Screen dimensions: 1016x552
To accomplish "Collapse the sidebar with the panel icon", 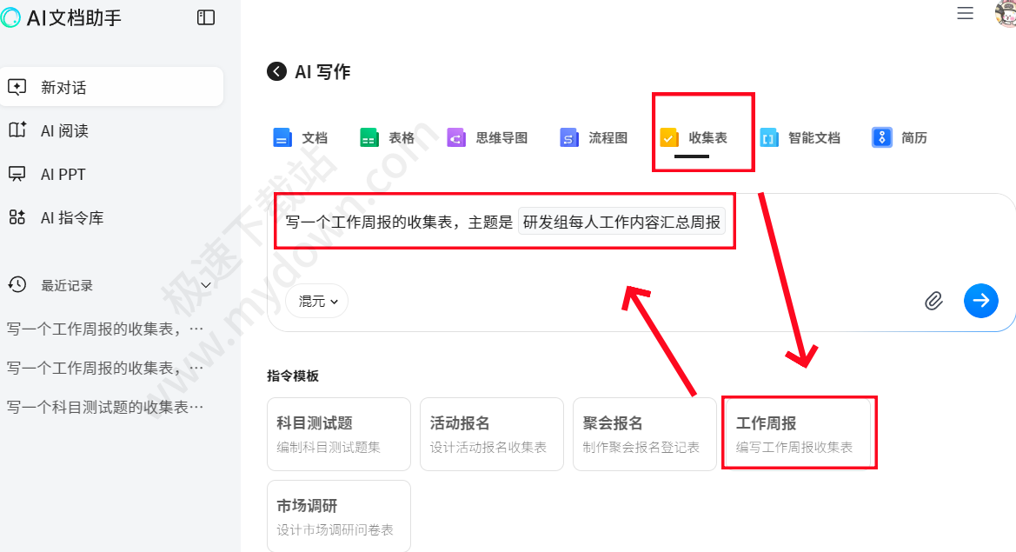I will 206,17.
